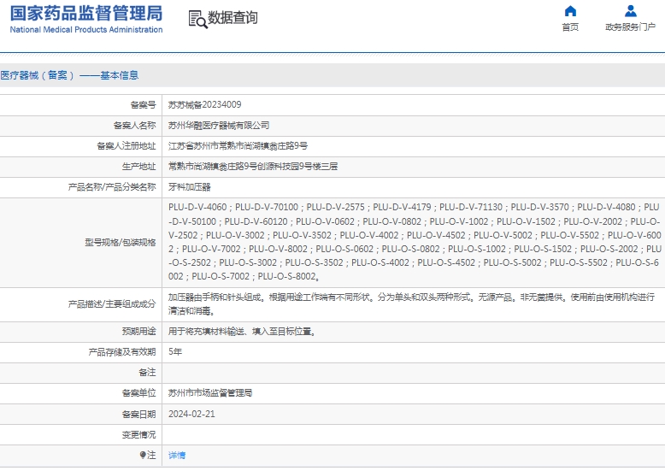Click National Medical Products Administration subtitle
This screenshot has width=665, height=471.
pos(86,30)
